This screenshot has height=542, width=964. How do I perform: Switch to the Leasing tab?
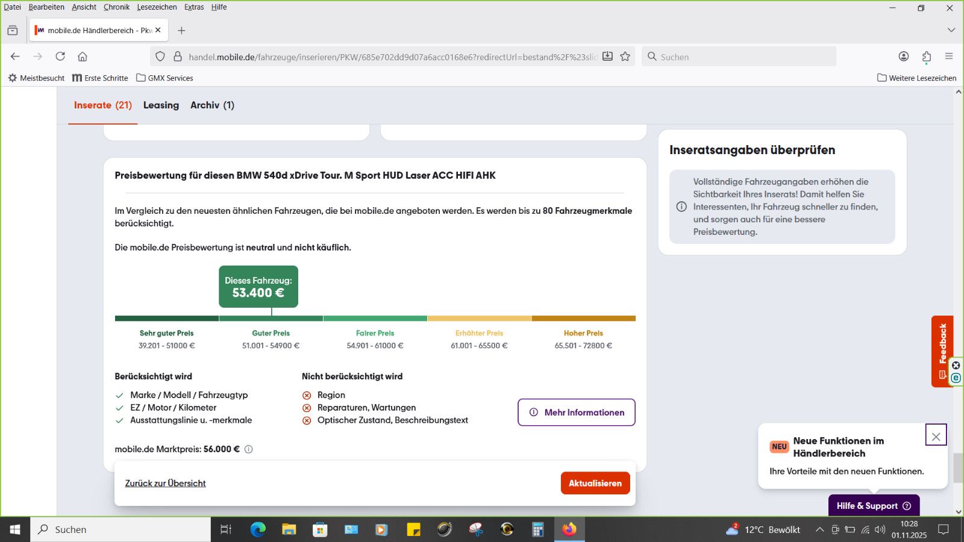pos(161,105)
